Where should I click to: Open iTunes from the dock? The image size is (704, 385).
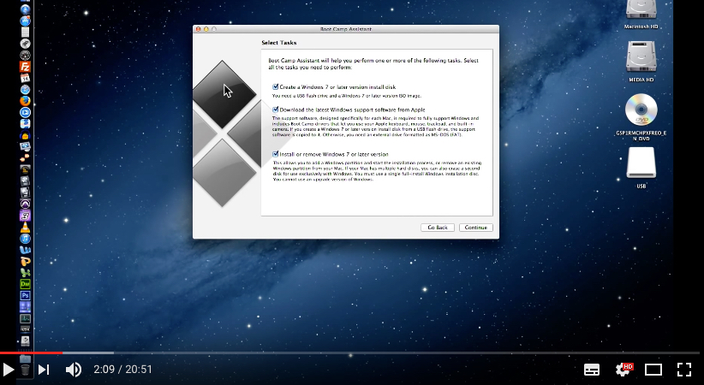click(25, 238)
